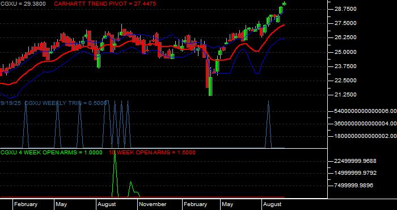Click the last August date label
The image size is (397, 210).
coord(272,204)
